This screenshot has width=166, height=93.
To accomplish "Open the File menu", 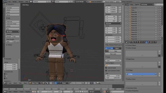I will coord(9,2).
